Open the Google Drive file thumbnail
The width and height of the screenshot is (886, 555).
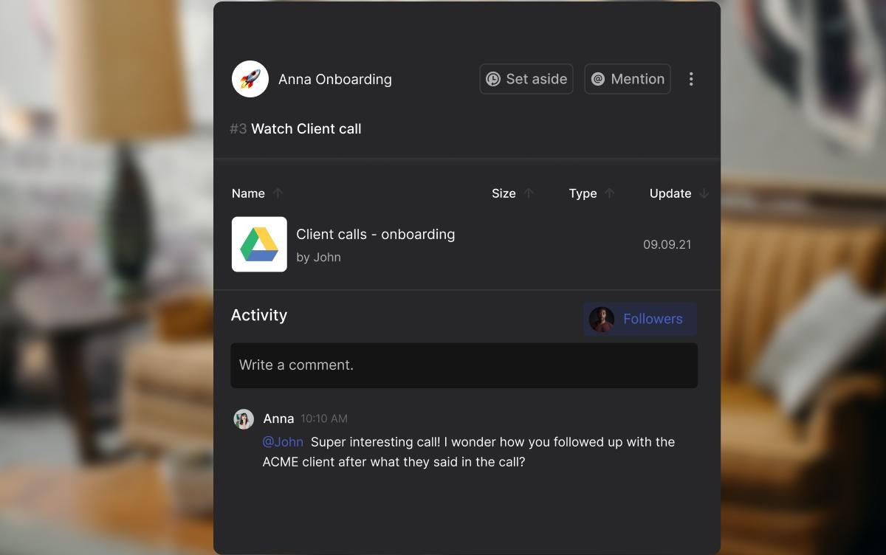point(259,244)
